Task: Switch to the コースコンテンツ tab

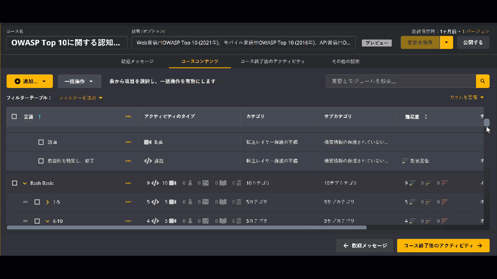Action: click(x=200, y=61)
